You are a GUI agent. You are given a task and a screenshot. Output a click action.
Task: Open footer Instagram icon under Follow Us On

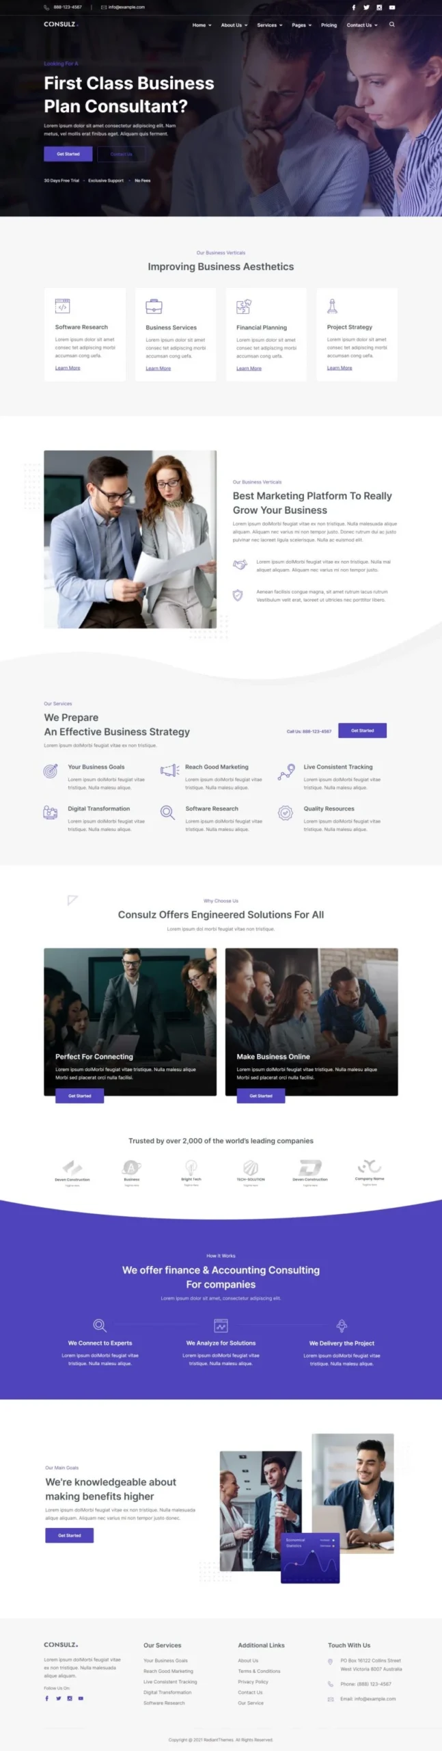point(70,1698)
